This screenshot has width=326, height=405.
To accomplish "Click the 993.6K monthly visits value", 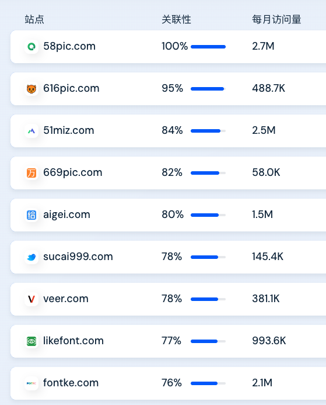I will pos(269,341).
